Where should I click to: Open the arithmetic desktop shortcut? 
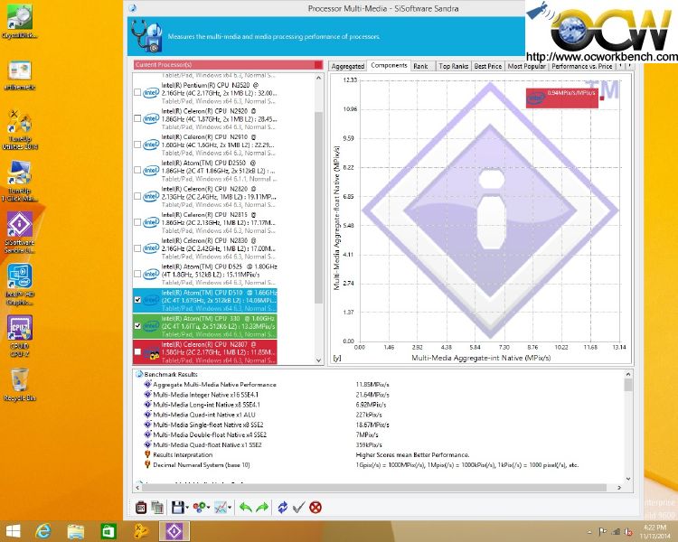click(20, 76)
